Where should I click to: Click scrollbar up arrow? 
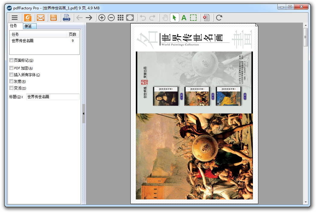pyautogui.click(x=306, y=25)
